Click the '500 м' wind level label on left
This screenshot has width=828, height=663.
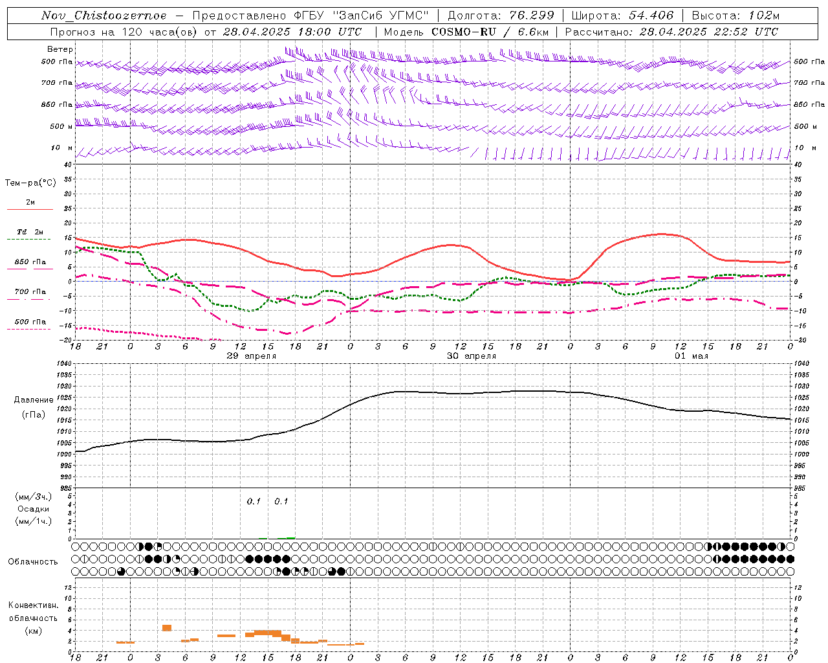(x=61, y=126)
